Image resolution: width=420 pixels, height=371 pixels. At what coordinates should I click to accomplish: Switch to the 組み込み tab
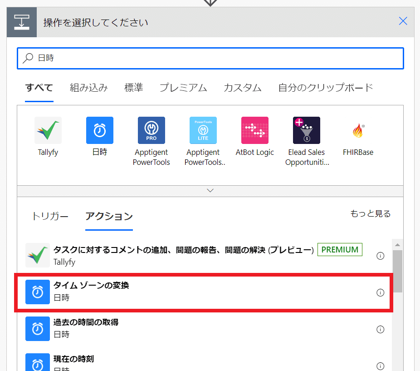coord(88,88)
